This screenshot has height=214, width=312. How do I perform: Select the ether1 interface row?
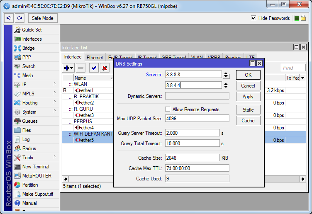click(88, 90)
